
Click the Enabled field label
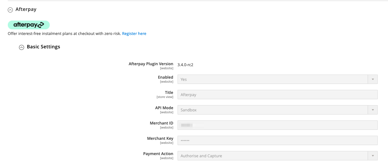(x=165, y=77)
